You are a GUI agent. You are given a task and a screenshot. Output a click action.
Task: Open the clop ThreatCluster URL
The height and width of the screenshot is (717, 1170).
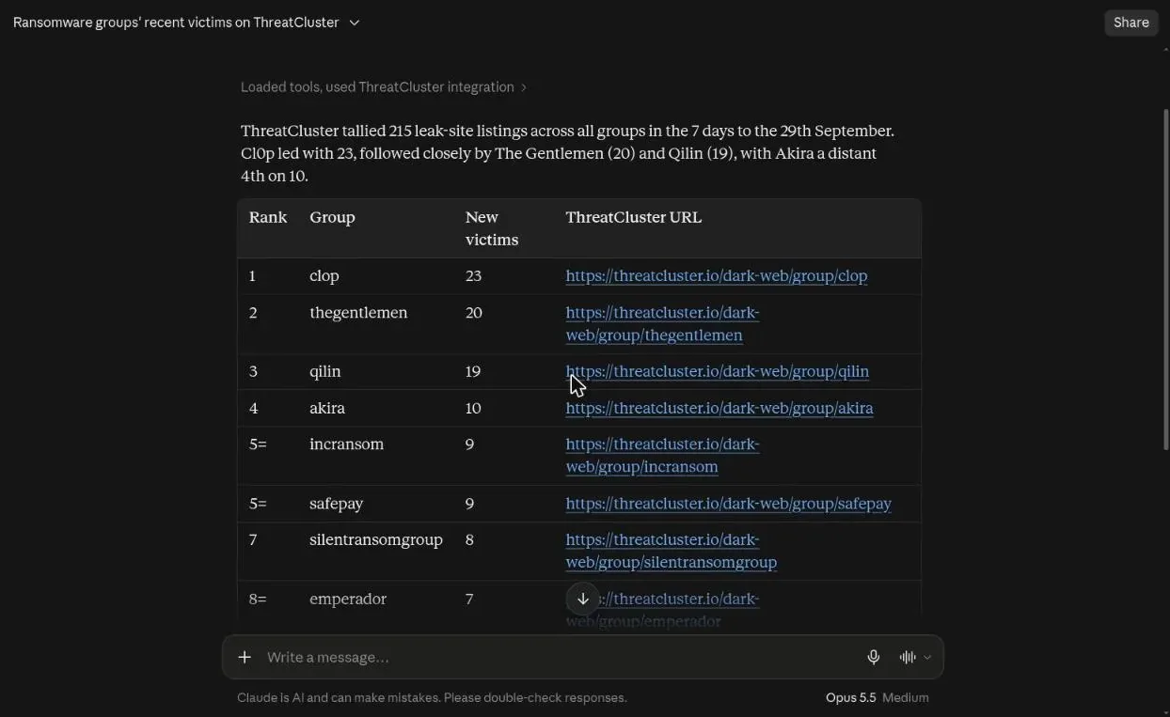point(717,275)
